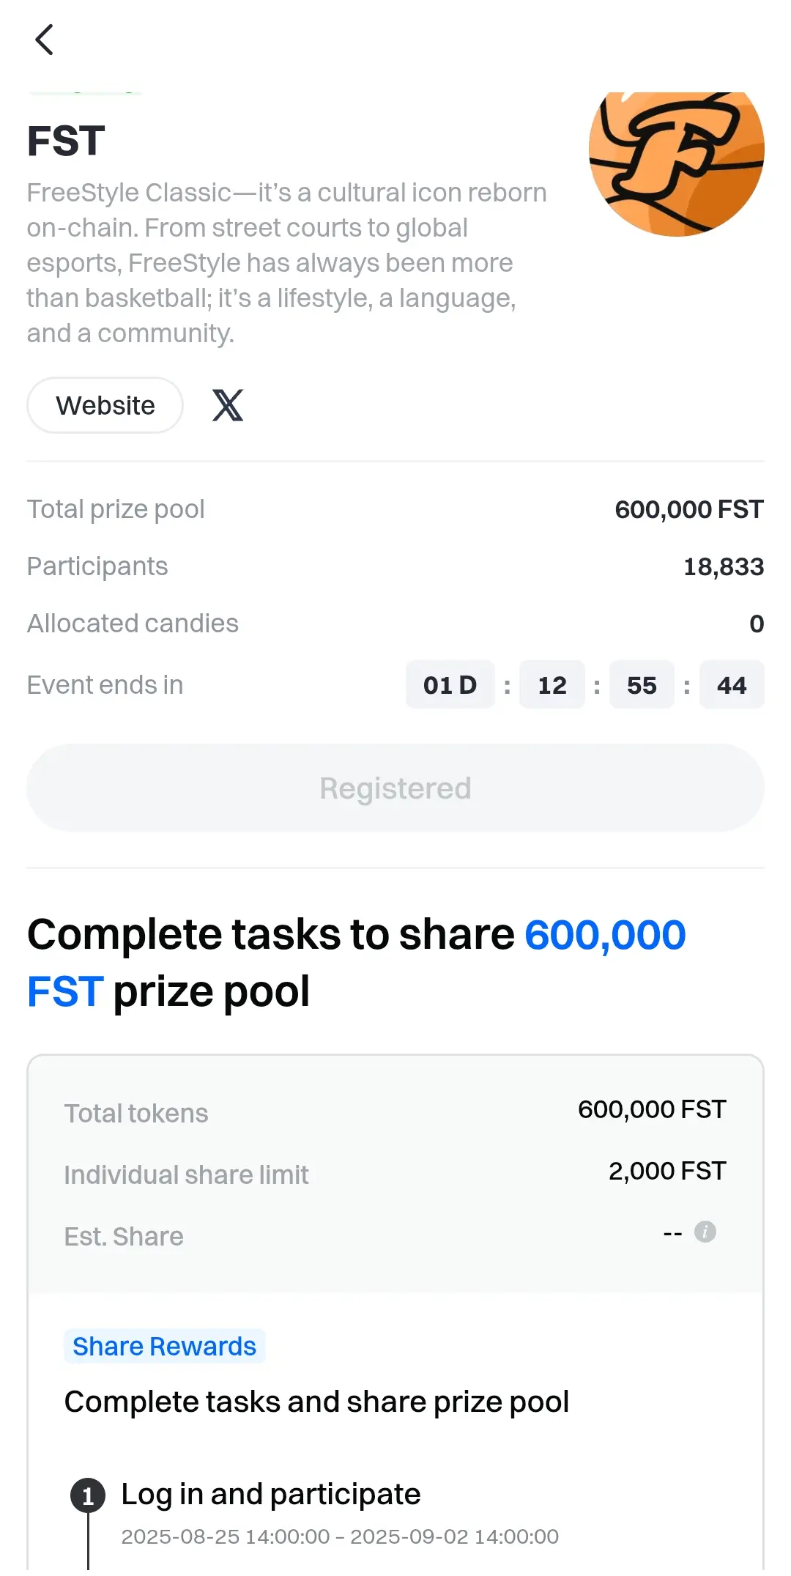The image size is (791, 1576).
Task: Tap the Individual share limit 2,000 FST value
Action: [667, 1171]
